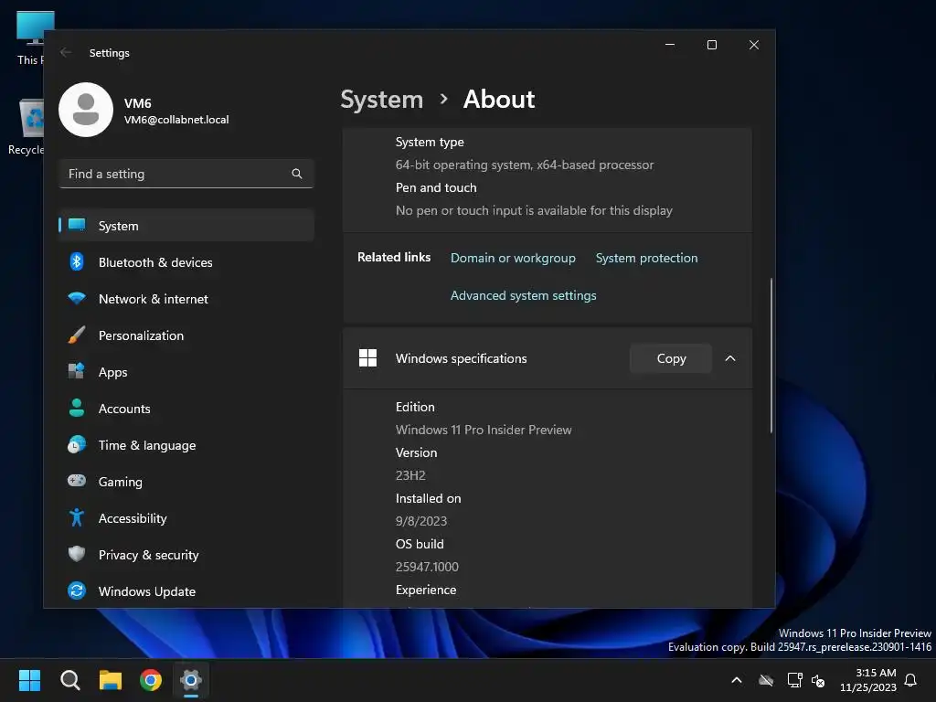This screenshot has width=936, height=702.
Task: Select the '9/8/2023' installed on date
Action: [420, 521]
